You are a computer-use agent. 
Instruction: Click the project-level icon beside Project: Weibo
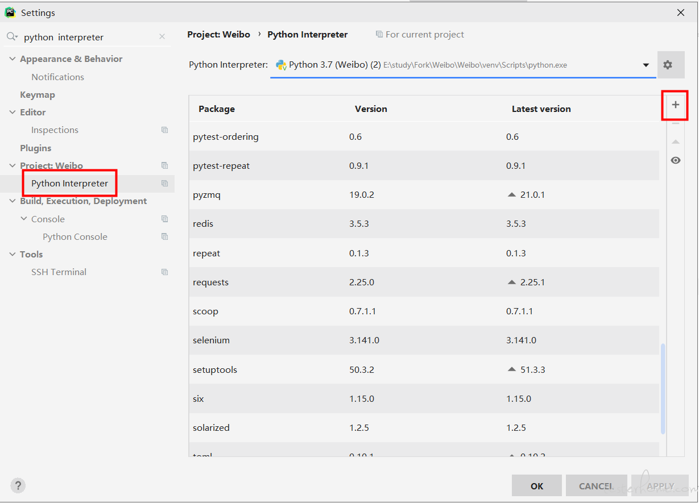click(164, 165)
